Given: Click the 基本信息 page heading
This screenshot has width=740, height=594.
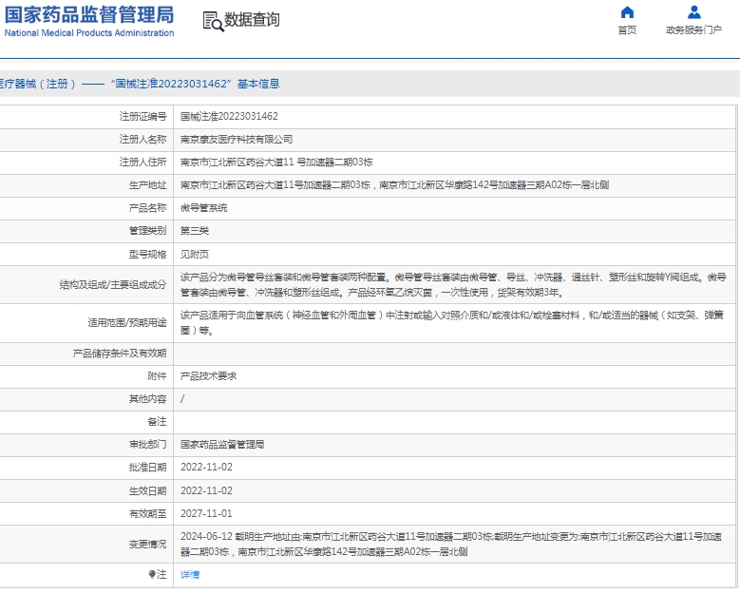Looking at the screenshot, I should click(x=258, y=84).
